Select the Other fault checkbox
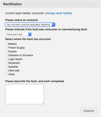 tap(6, 75)
